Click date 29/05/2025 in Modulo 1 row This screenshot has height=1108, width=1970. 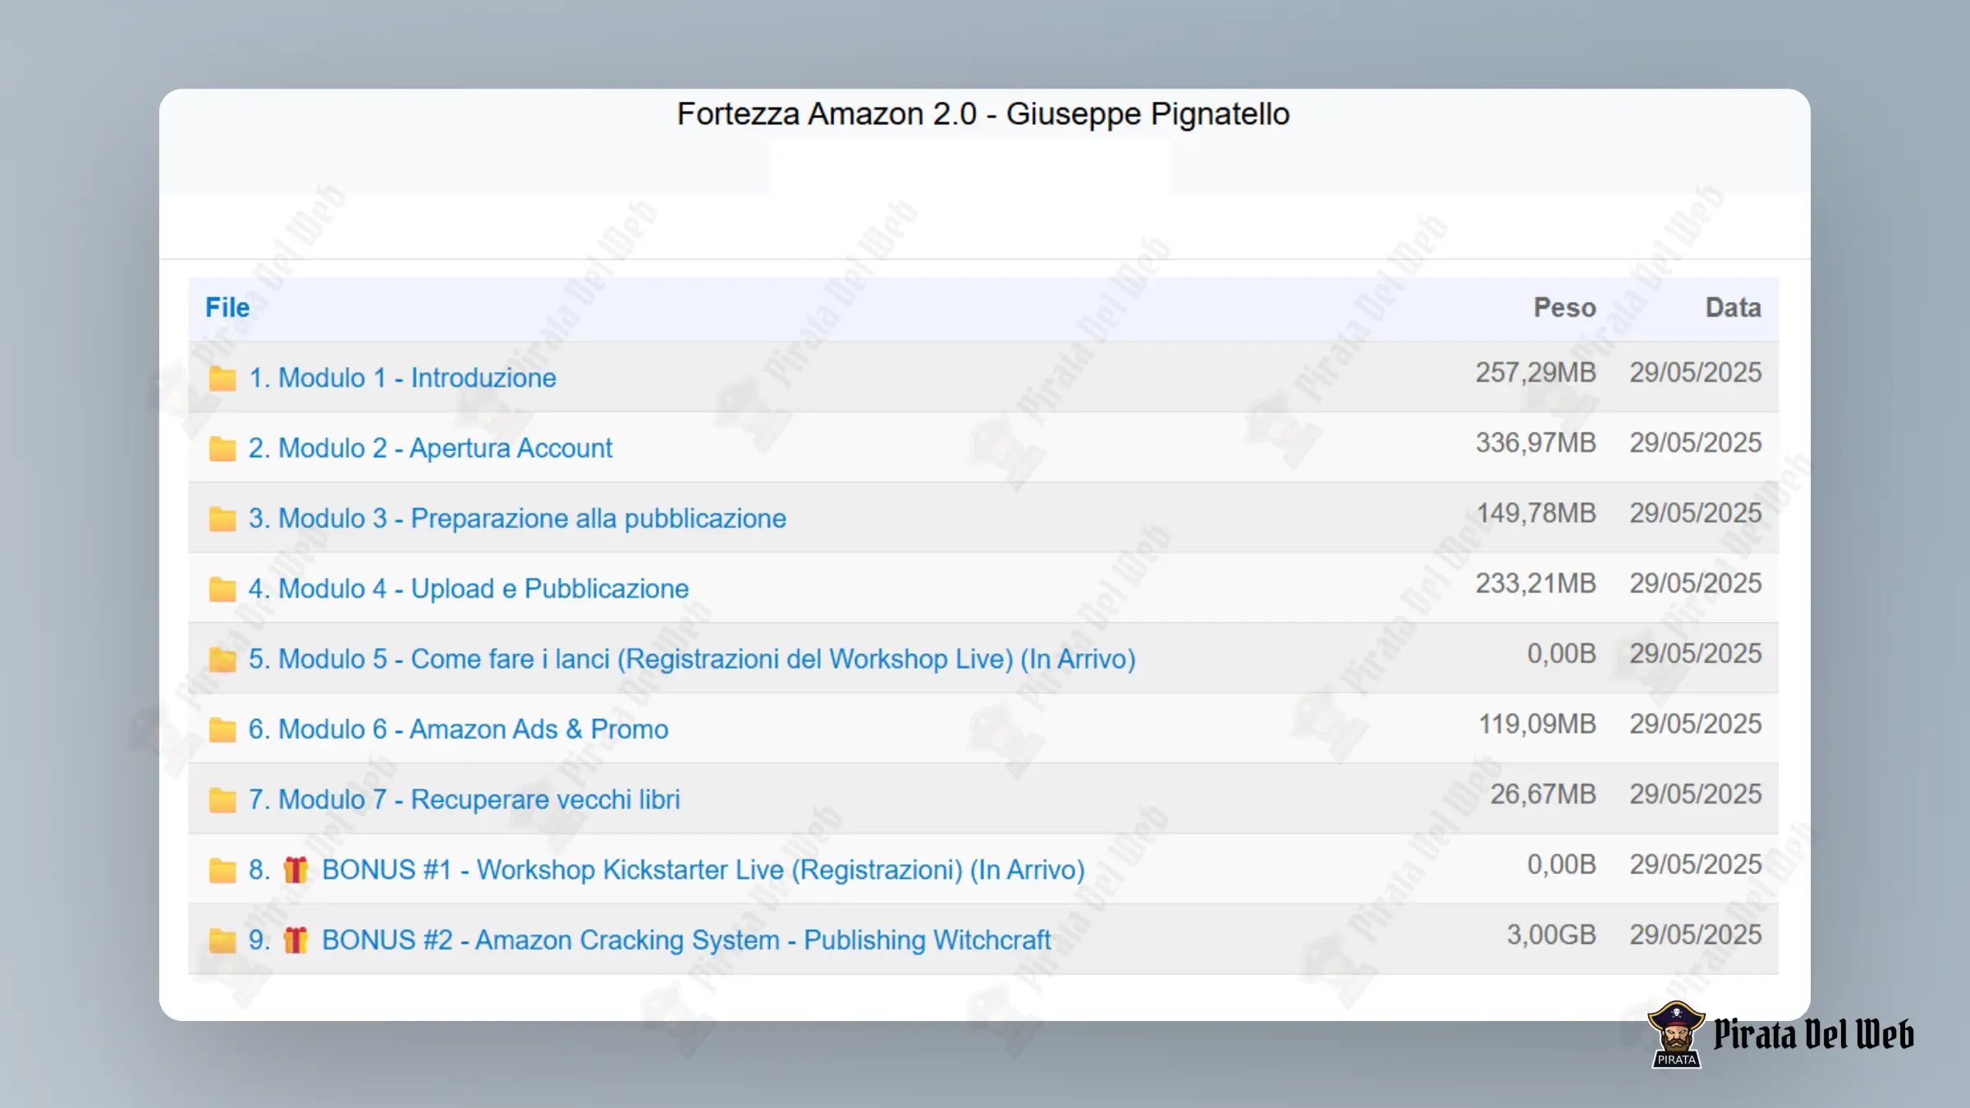(1696, 373)
